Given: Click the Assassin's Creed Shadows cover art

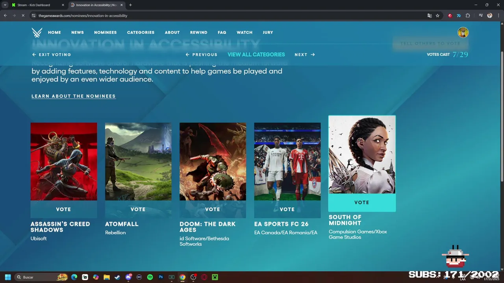Looking at the screenshot, I should click(x=64, y=162).
